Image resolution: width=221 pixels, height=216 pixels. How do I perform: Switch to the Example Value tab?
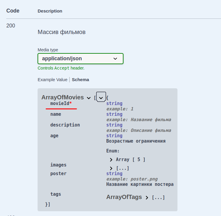tap(52, 80)
